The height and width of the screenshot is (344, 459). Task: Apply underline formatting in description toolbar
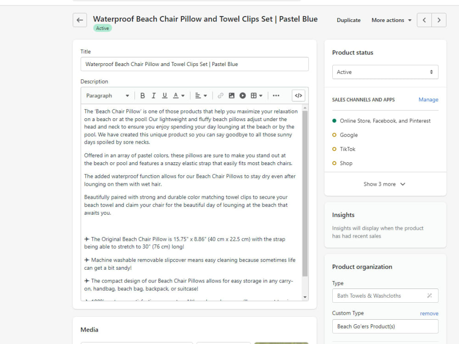pyautogui.click(x=164, y=96)
